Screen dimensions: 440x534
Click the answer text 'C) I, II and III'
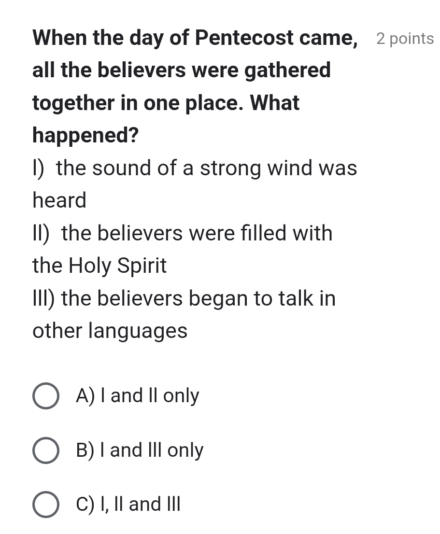coord(128,504)
